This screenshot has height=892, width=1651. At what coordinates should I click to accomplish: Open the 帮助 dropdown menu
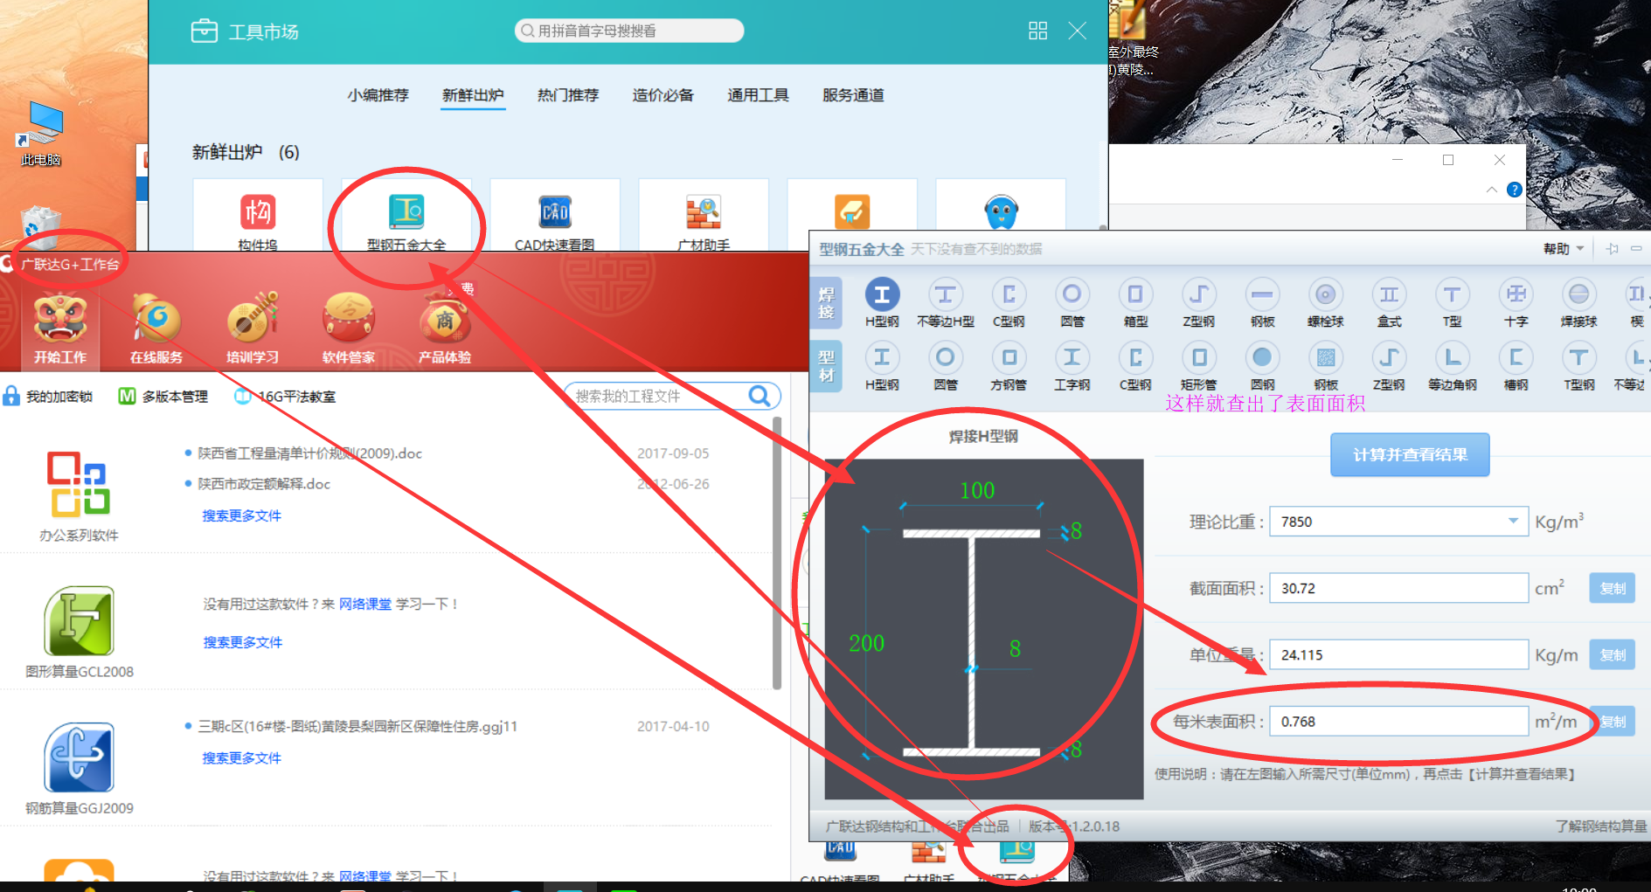1563,249
